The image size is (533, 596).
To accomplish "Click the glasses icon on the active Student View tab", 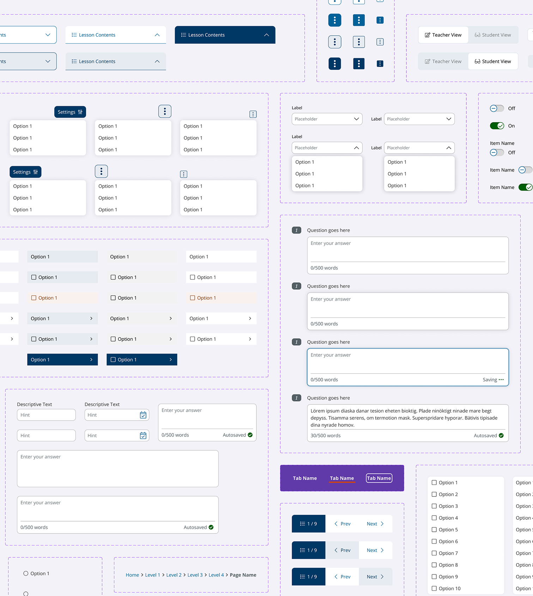I will 477,61.
